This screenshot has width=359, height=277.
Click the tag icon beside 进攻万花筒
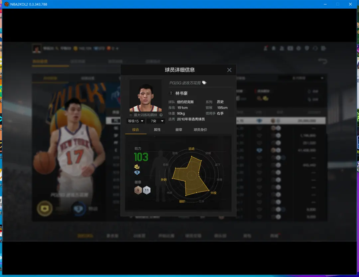tap(204, 83)
